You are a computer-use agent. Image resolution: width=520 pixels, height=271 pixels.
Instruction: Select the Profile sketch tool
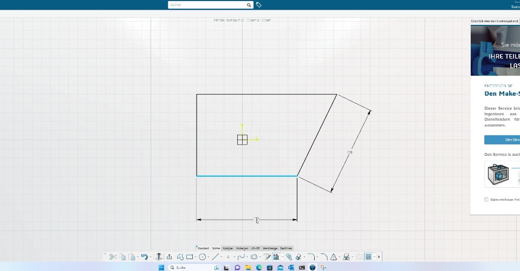(x=180, y=257)
